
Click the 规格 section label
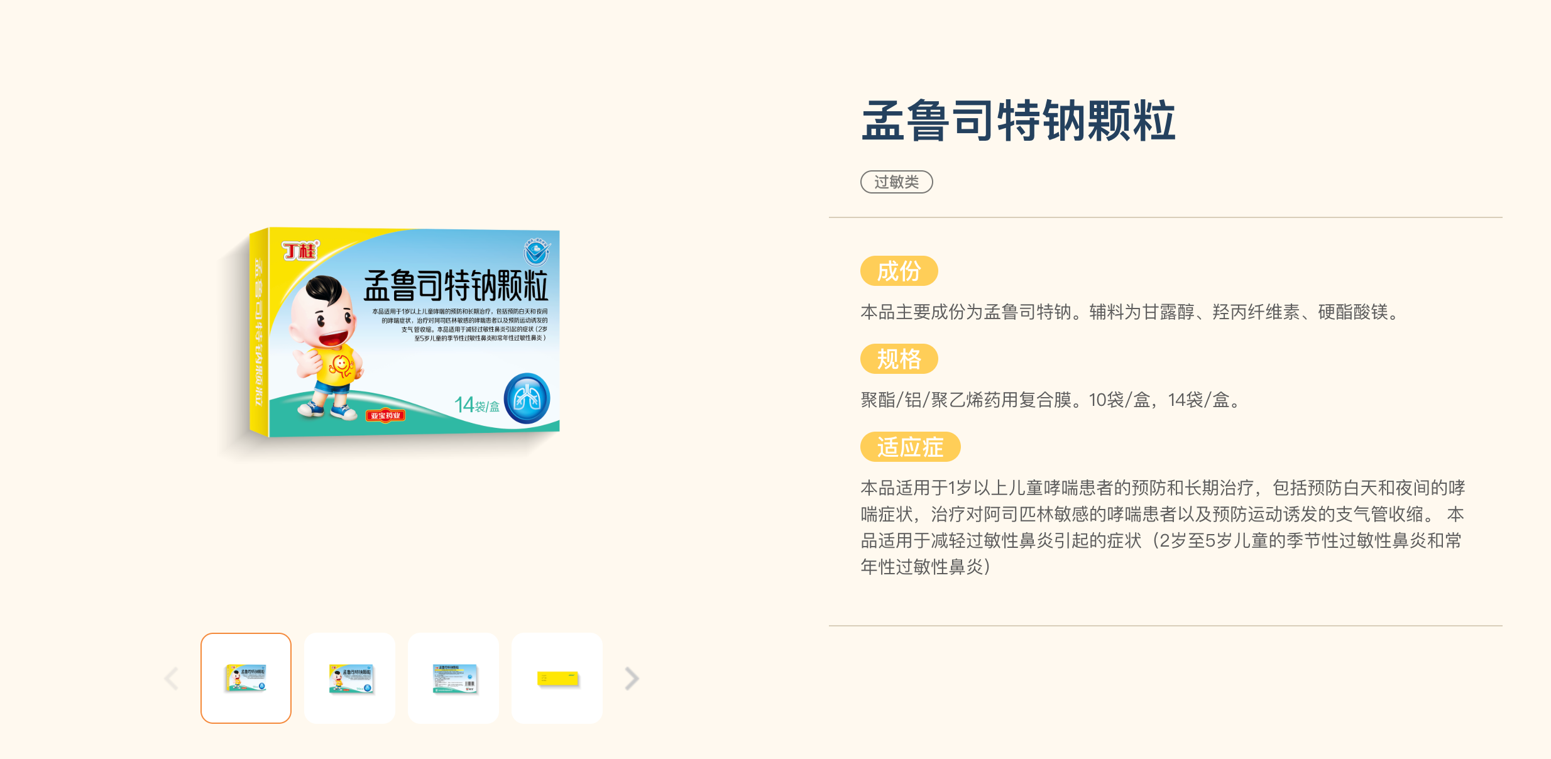coord(899,359)
